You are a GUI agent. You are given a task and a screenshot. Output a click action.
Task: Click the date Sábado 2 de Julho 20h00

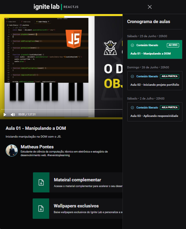click(x=146, y=98)
